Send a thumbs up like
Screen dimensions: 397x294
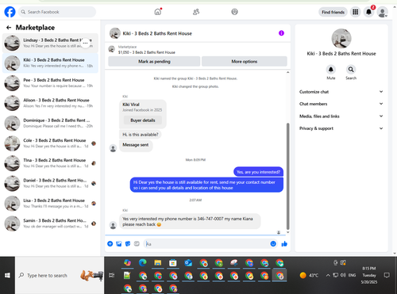(x=284, y=244)
